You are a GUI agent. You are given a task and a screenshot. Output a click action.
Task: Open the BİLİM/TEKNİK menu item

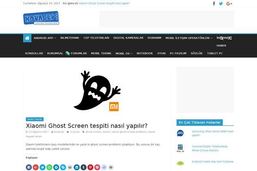point(69,38)
